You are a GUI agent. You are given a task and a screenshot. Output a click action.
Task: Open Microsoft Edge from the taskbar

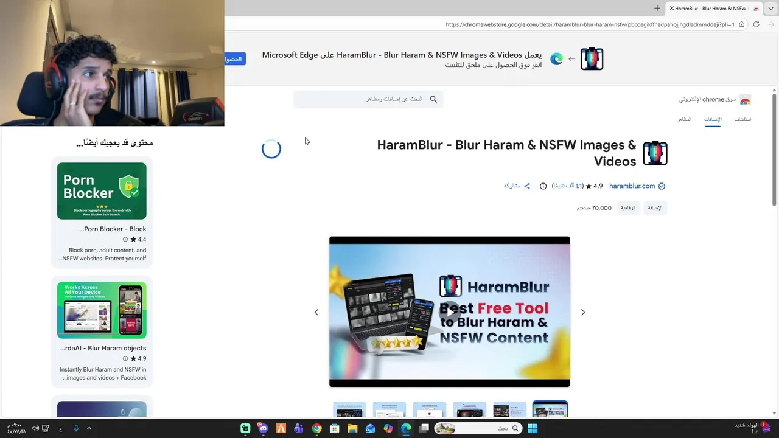406,428
